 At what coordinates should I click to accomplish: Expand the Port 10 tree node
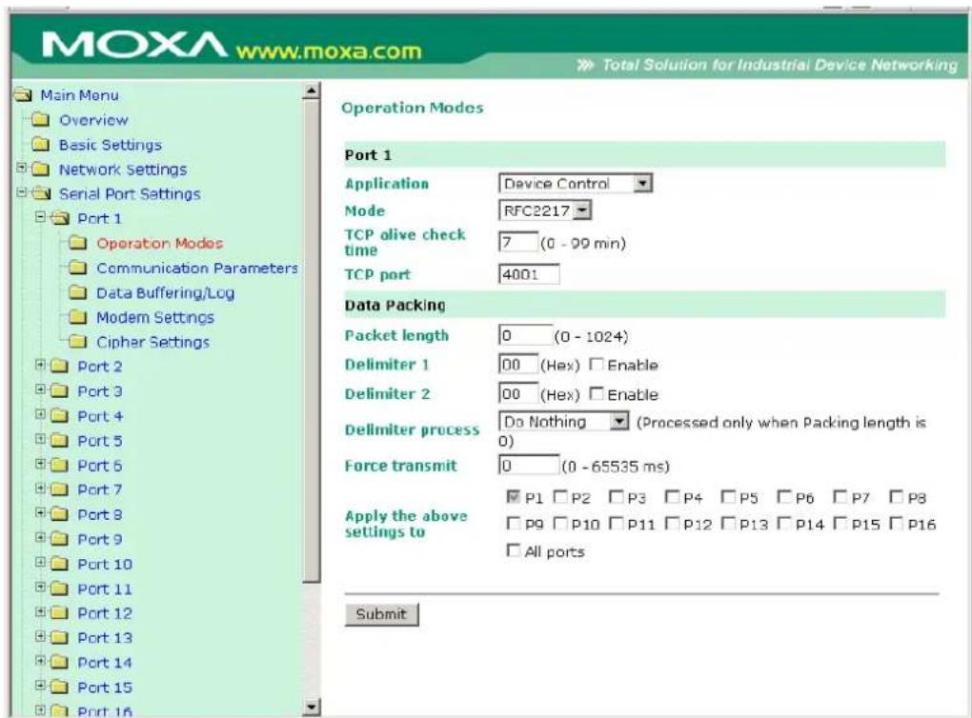(x=40, y=563)
